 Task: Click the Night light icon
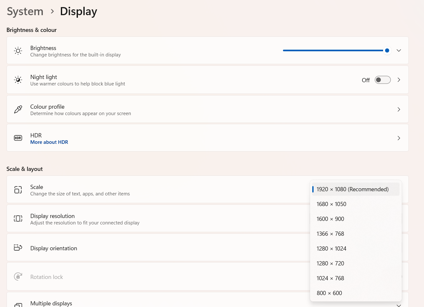(x=18, y=80)
